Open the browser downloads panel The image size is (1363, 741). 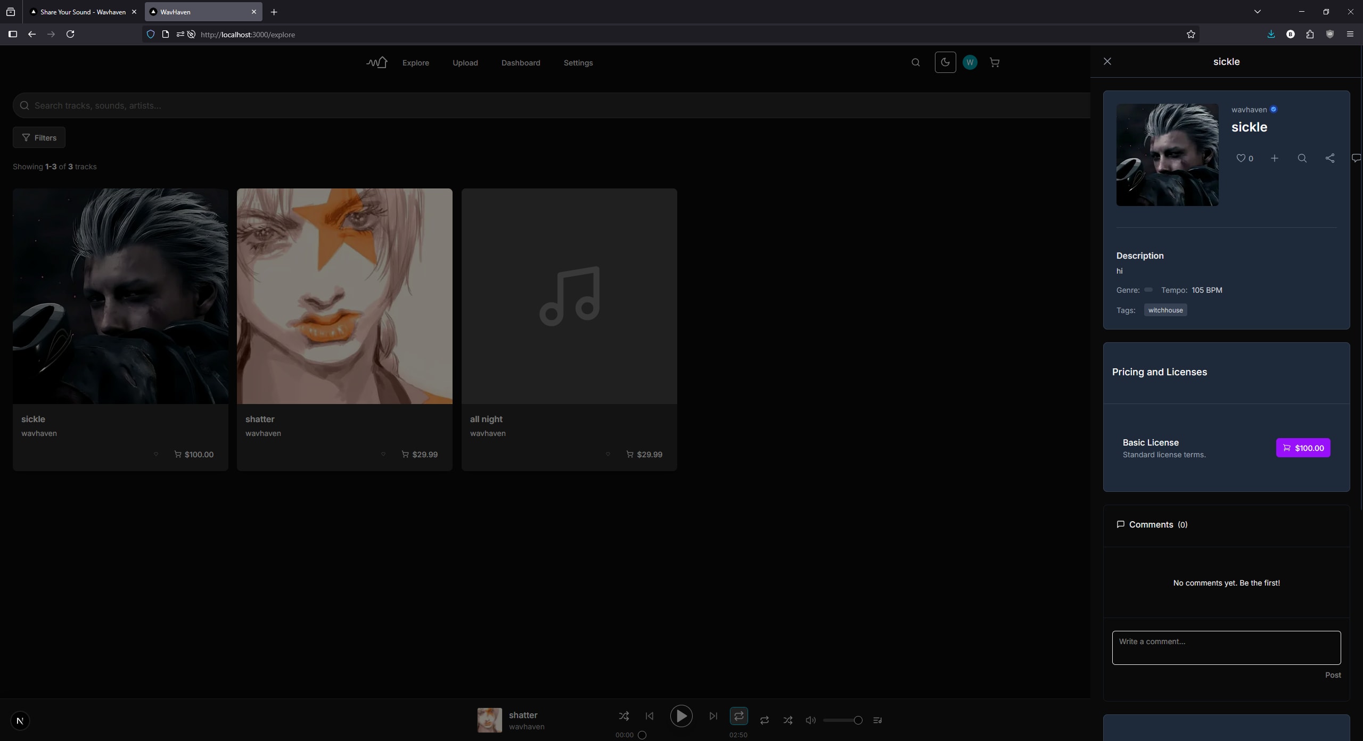[1271, 34]
